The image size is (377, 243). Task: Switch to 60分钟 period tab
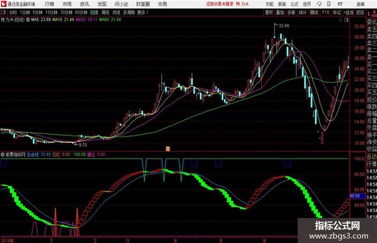coord(81,12)
